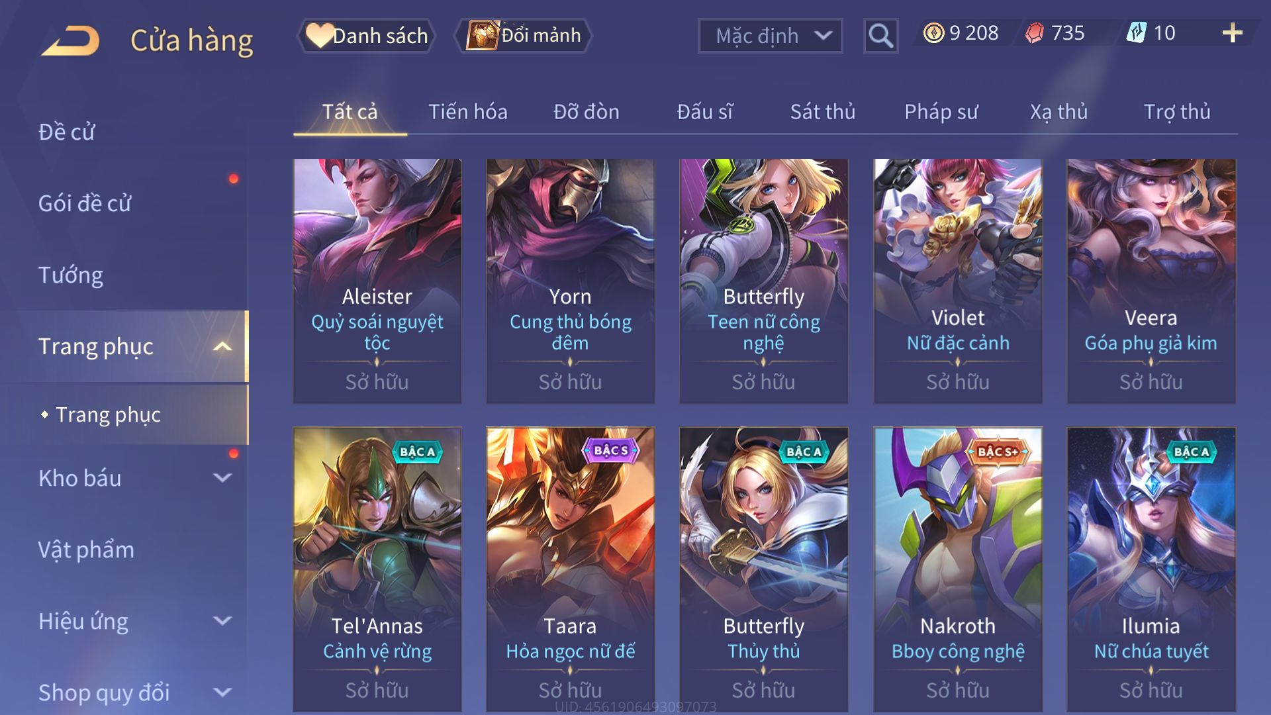Select the Tiến hóa filter tab
The height and width of the screenshot is (715, 1271).
coord(467,111)
